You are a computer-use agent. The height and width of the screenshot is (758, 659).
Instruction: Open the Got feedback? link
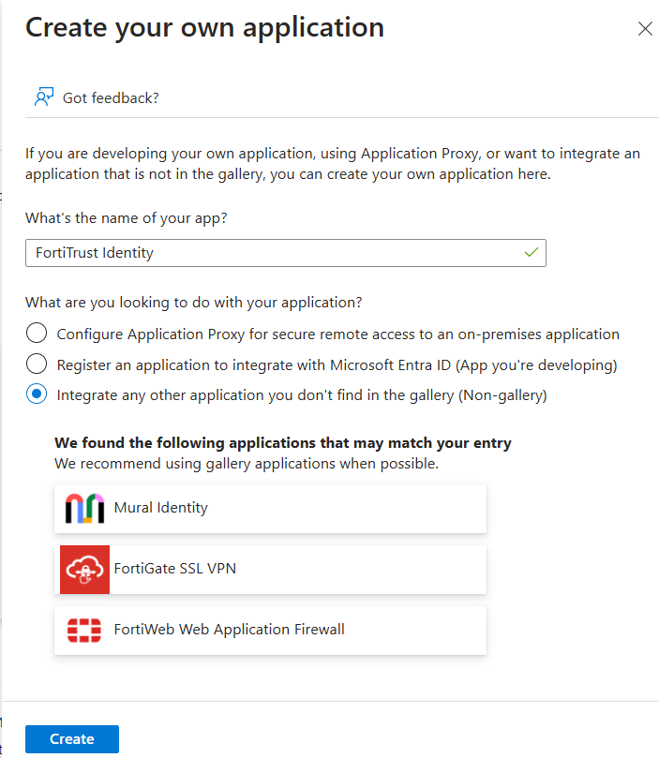(112, 97)
